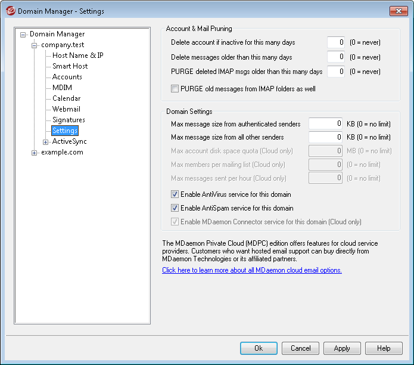Select ActiveSync in the tree
414x365 pixels.
coord(70,141)
